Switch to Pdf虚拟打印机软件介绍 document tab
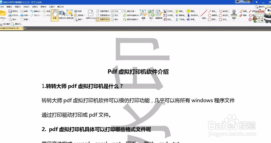 (x=10, y=28)
